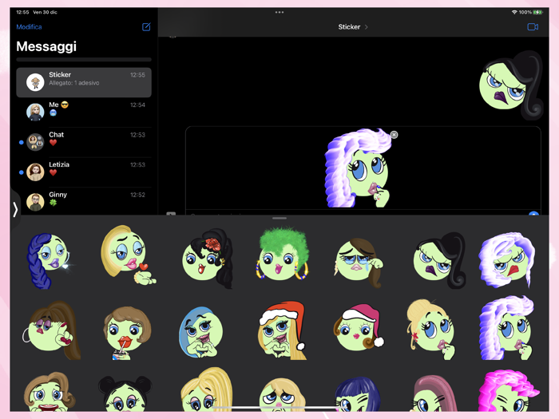Select the mauve long hair sticker
Image resolution: width=559 pixels, height=419 pixels.
[x=436, y=393]
